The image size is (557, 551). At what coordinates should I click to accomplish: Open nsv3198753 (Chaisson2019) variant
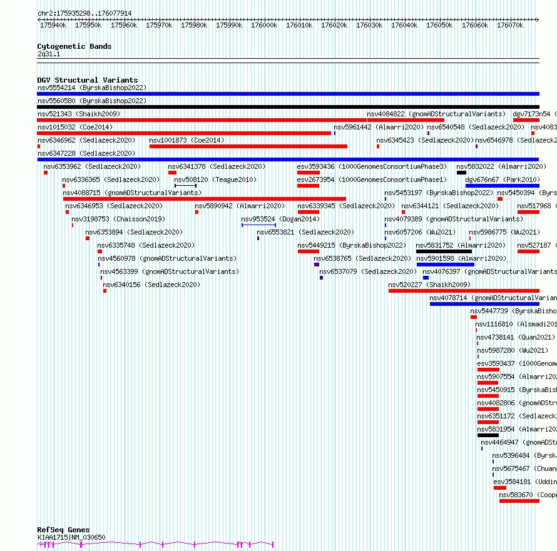click(118, 219)
